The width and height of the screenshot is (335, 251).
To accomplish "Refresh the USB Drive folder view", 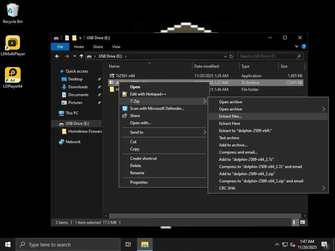I will tap(231, 56).
